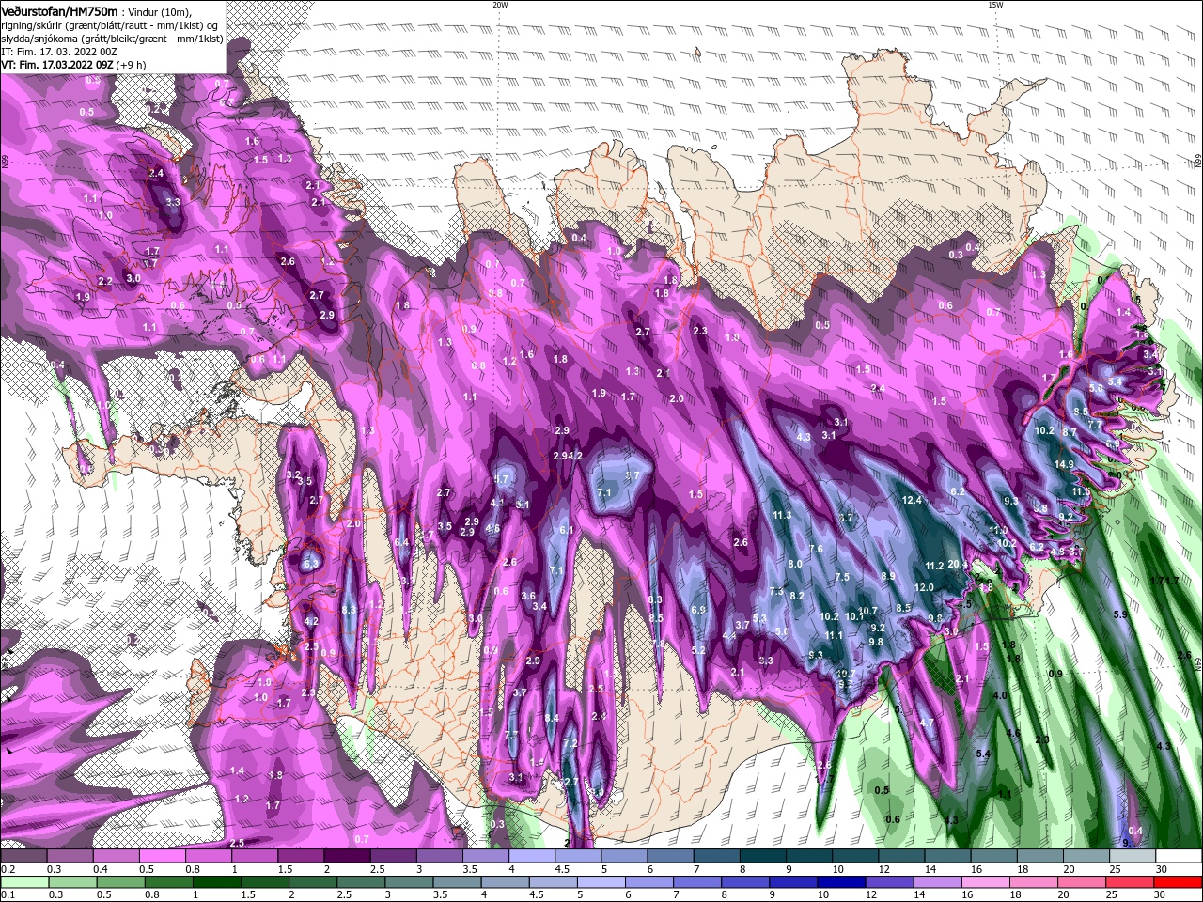This screenshot has height=902, width=1203.
Task: Pick the light green 0.1 swatch in lower legend row
Action: click(x=24, y=881)
